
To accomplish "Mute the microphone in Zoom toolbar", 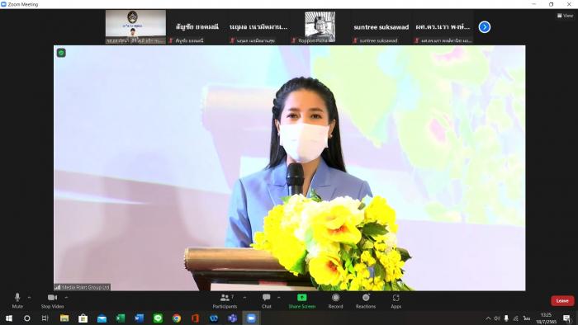I will point(17,300).
